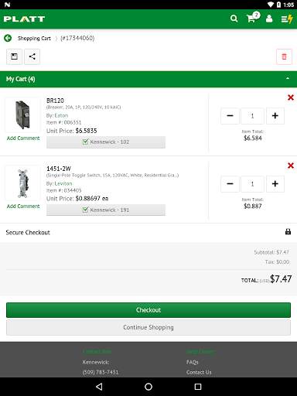
Task: Click the green Checkout button
Action: pyautogui.click(x=148, y=310)
